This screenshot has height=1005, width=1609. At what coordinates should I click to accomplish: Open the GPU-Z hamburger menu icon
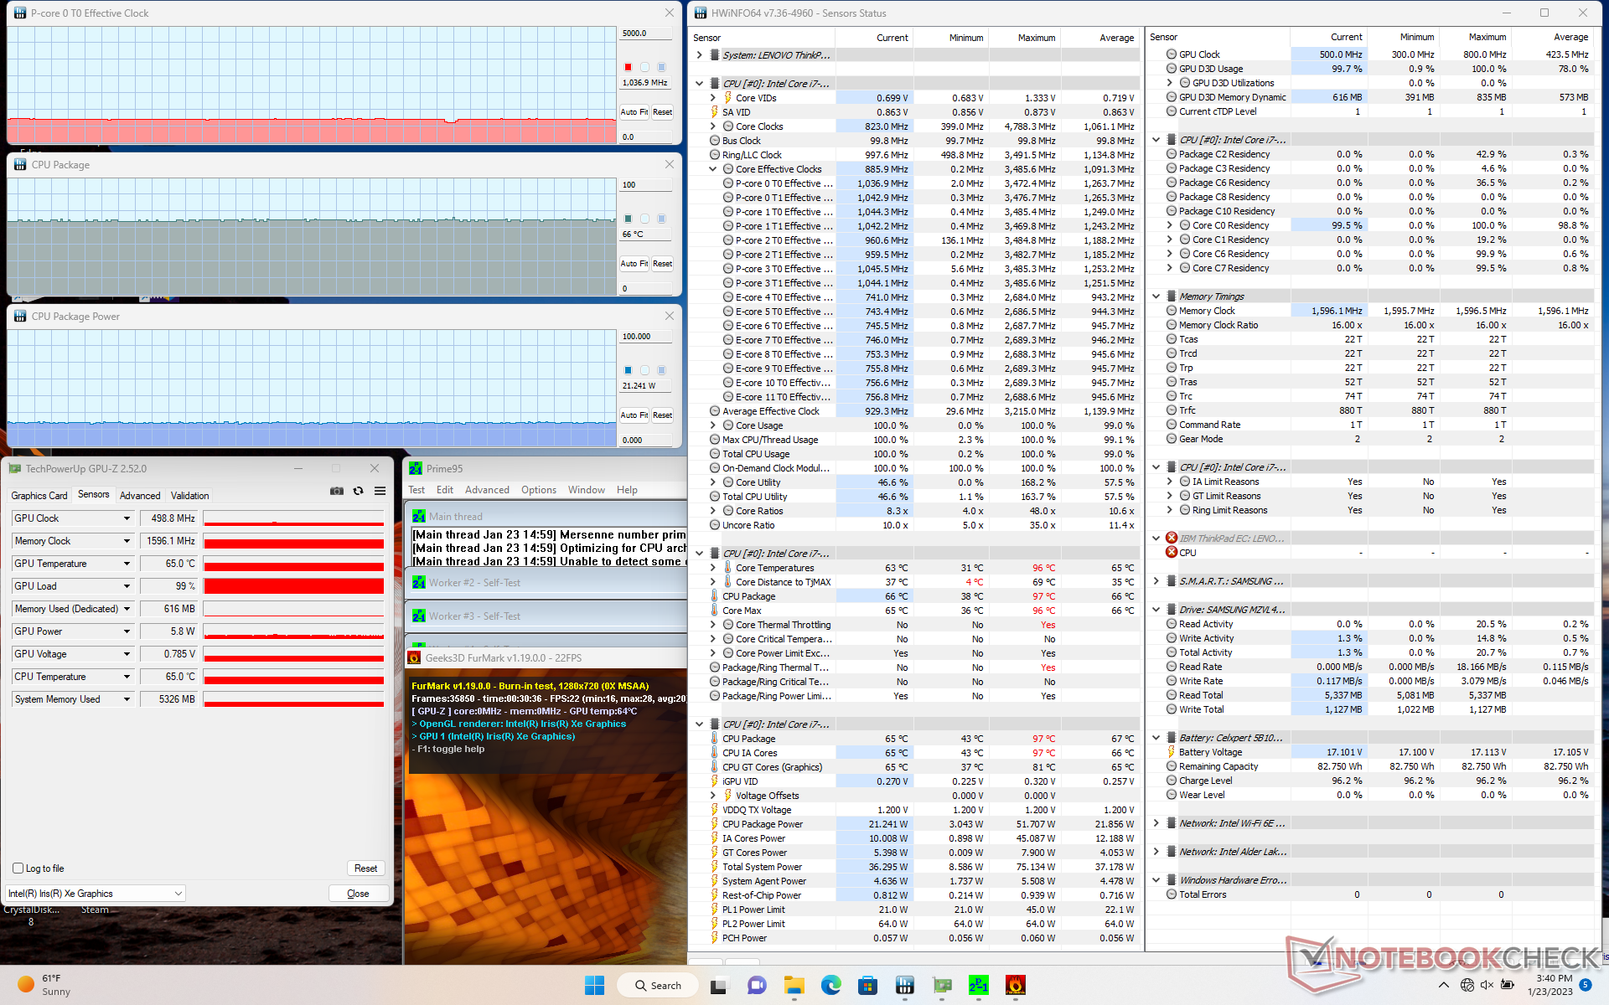(x=380, y=491)
